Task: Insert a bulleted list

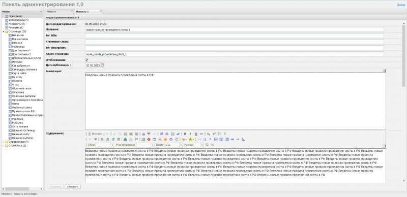Action: pos(225,134)
